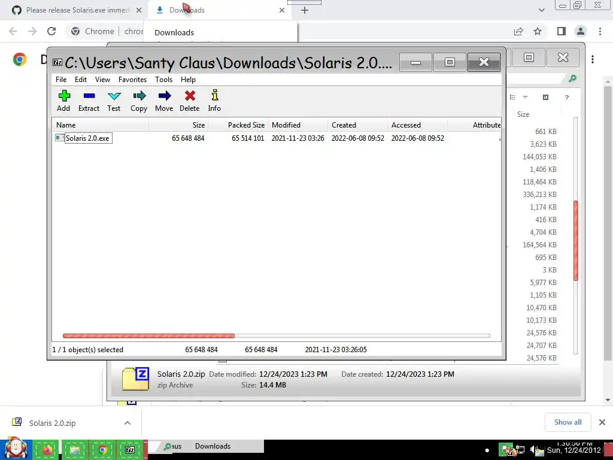
Task: Click the Move arrow icon in 7-Zip
Action: 165,96
